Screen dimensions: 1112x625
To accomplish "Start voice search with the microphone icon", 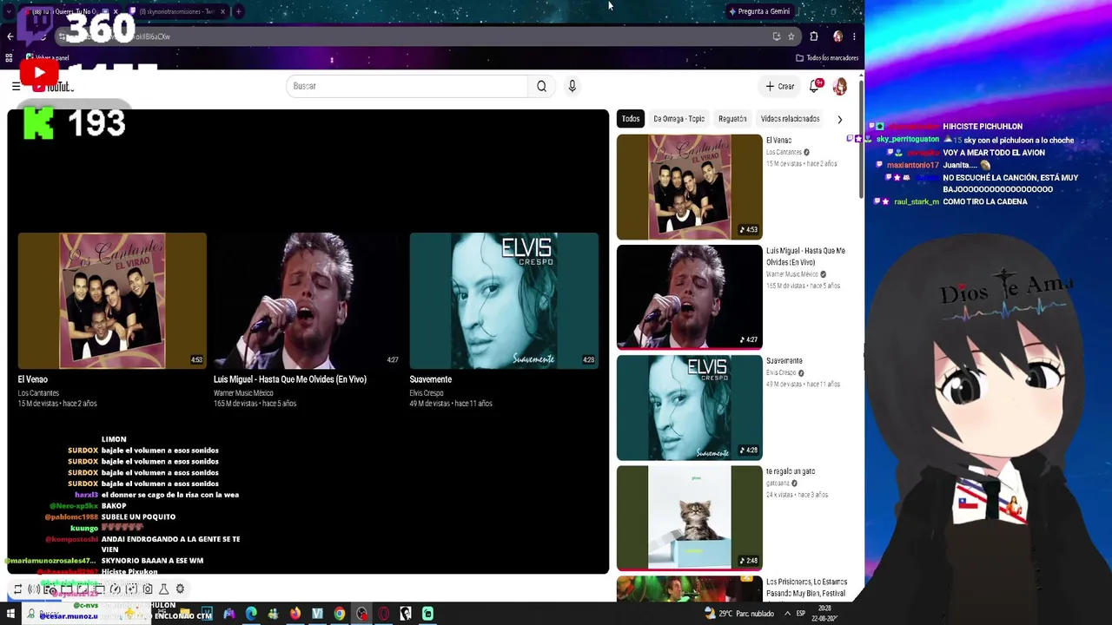I will tap(572, 86).
